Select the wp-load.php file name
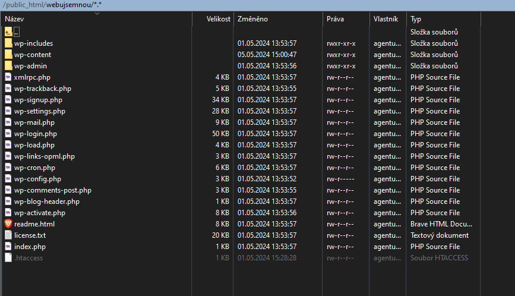515x296 pixels. click(x=34, y=145)
